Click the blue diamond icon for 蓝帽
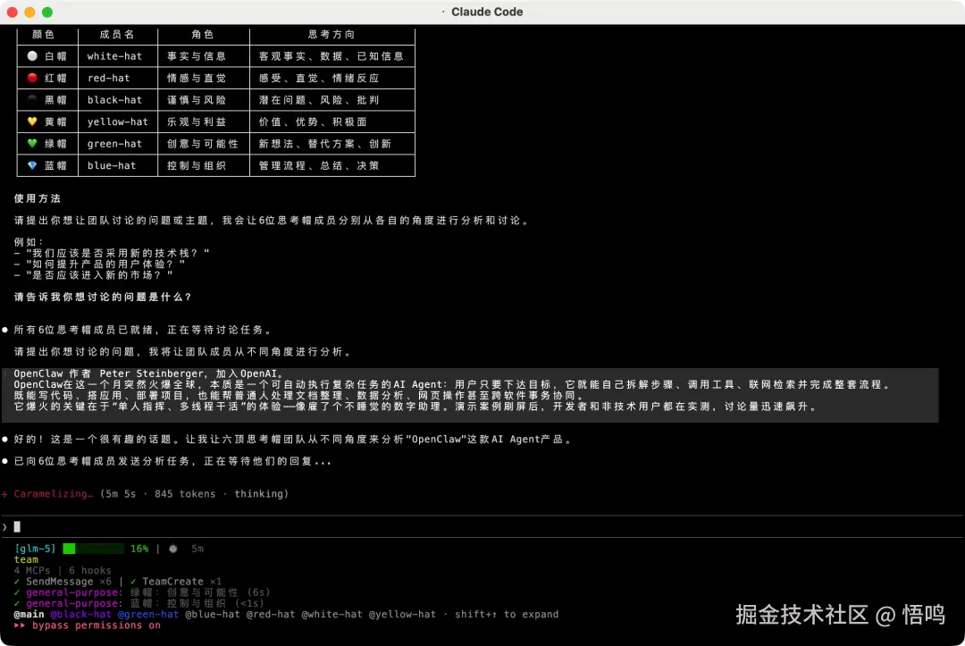This screenshot has height=646, width=965. (32, 165)
